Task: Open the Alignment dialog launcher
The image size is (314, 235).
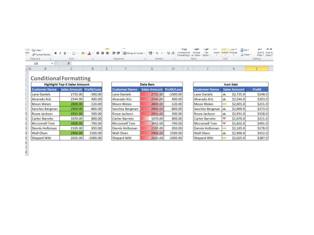Action: 145,59
